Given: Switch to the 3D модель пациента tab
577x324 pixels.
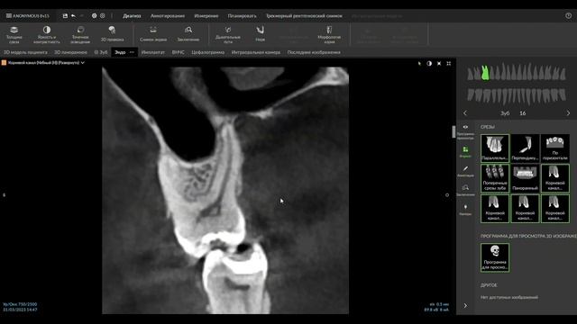Looking at the screenshot, I should (25, 52).
